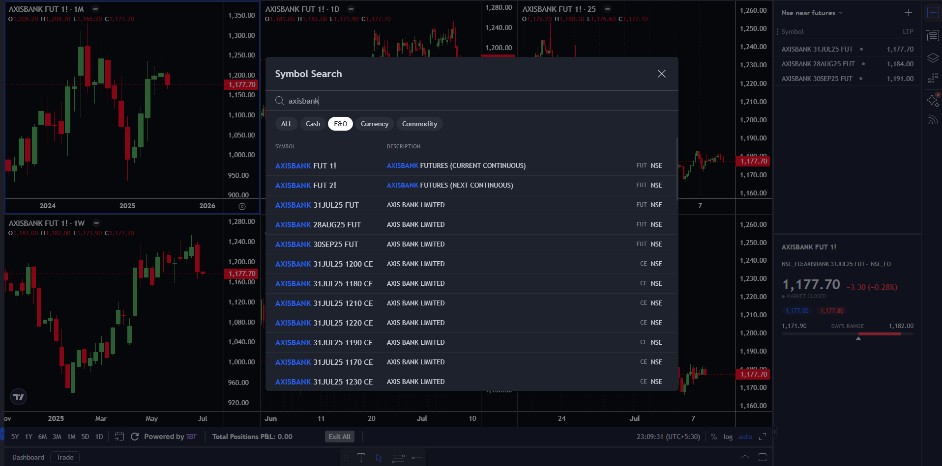
Task: Maximize the bottom panel with the frame icon
Action: pyautogui.click(x=763, y=457)
